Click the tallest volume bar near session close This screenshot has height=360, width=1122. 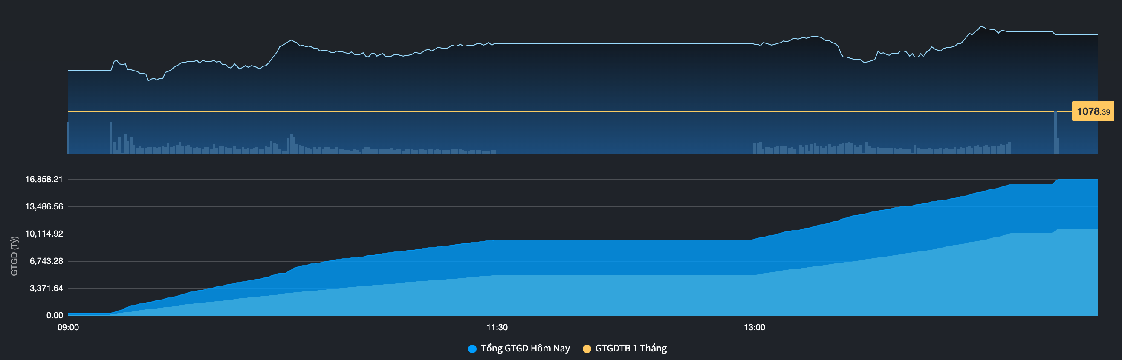tap(1055, 133)
